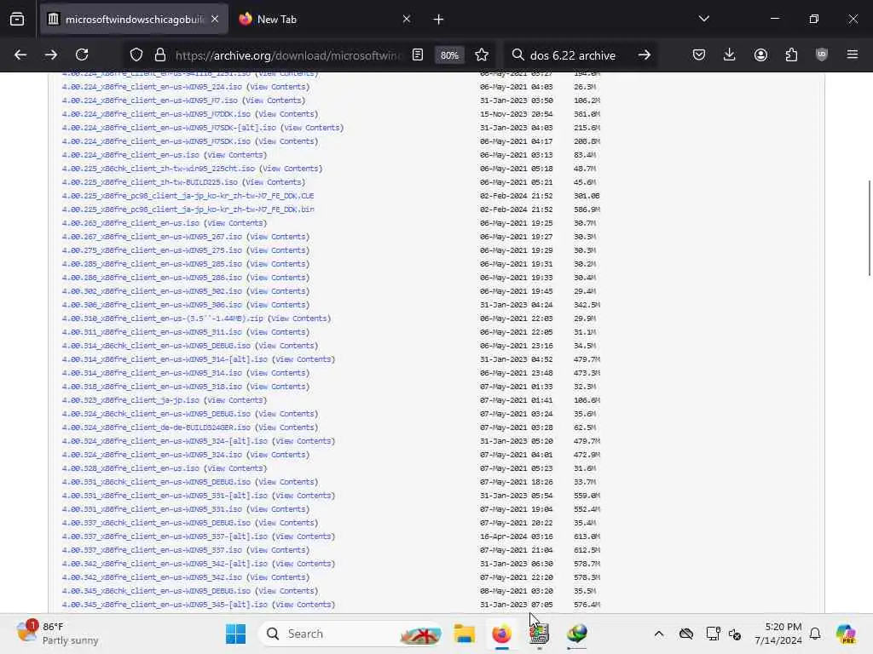Open Firefox application hamburger menu
The width and height of the screenshot is (873, 654).
click(x=853, y=54)
